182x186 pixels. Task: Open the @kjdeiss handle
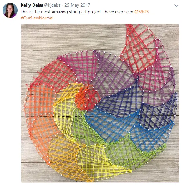pyautogui.click(x=52, y=5)
